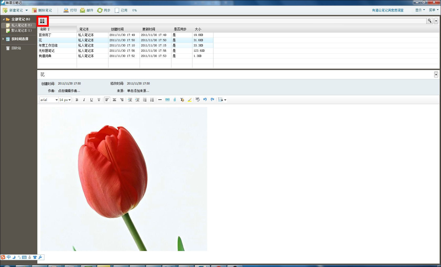The height and width of the screenshot is (267, 441).
Task: Click the yellow highlighter icon
Action: click(x=190, y=100)
